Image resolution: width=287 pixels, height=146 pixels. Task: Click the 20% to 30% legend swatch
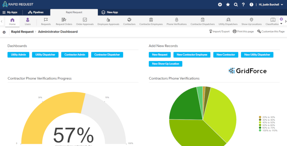pos(260,117)
